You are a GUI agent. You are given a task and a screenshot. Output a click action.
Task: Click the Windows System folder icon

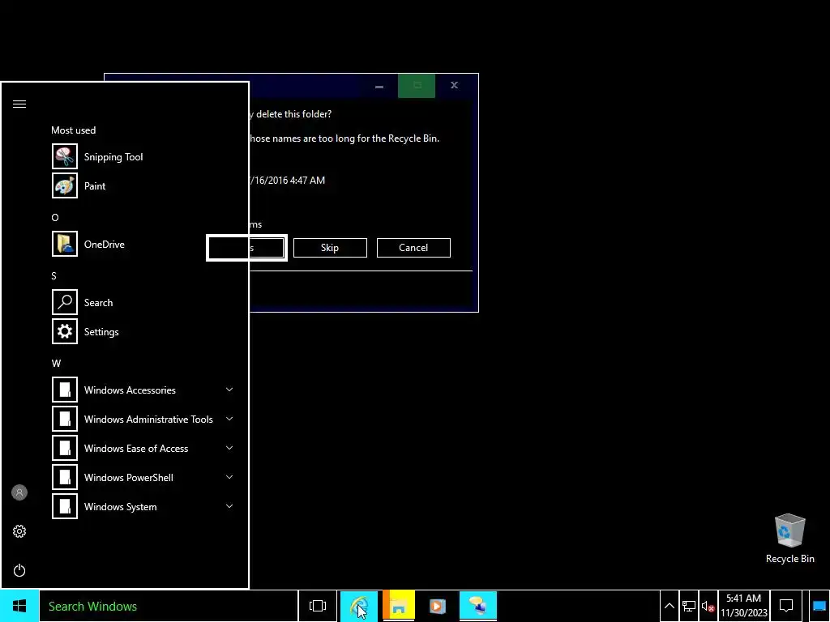[x=65, y=506]
